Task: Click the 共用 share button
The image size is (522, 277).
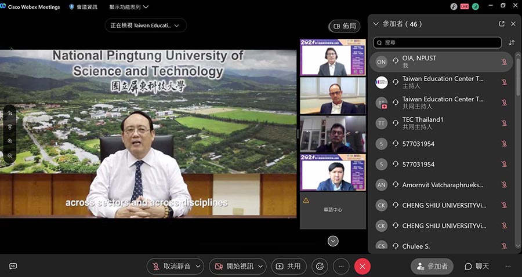Action: pos(289,267)
